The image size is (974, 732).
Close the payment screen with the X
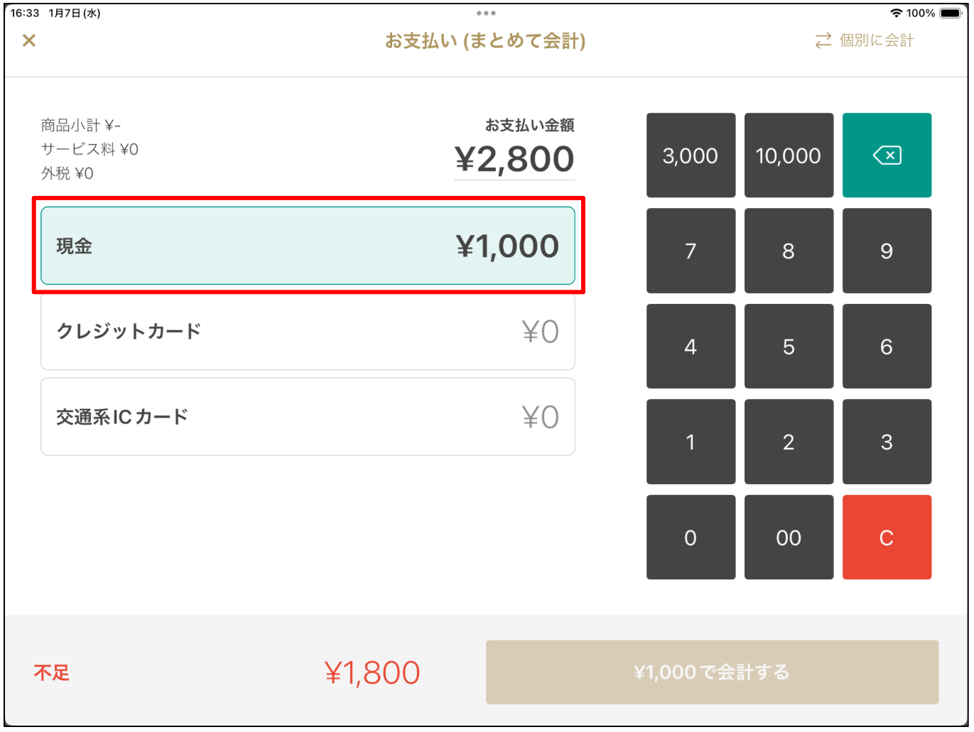pyautogui.click(x=29, y=40)
